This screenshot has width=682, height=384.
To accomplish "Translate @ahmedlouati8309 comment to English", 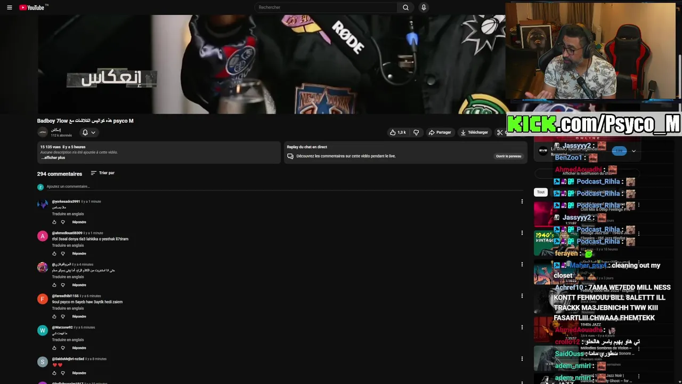I will pyautogui.click(x=68, y=245).
